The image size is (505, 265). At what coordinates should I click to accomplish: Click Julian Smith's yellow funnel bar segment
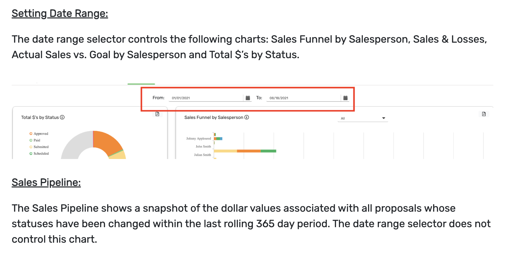225,151
